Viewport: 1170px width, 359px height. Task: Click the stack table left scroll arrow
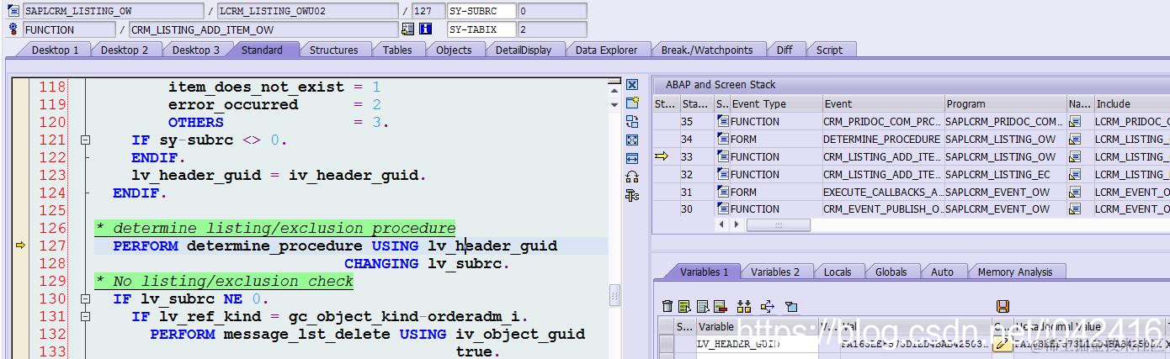(x=722, y=225)
